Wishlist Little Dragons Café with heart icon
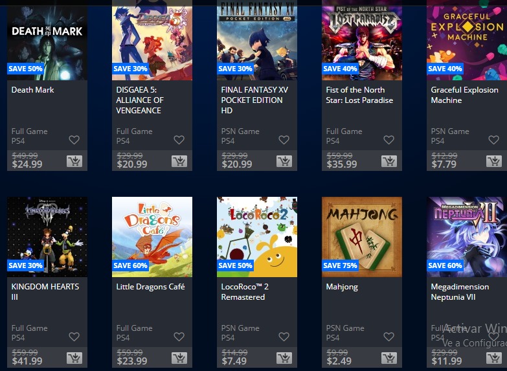This screenshot has height=371, width=507. 179,337
